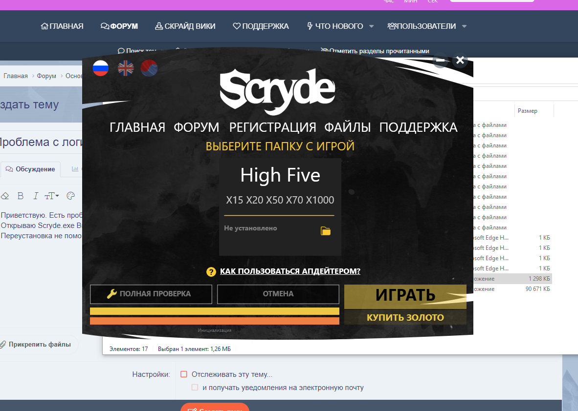Open 'РЕГИСТРАЦИЯ' in the updater navigation

(272, 127)
